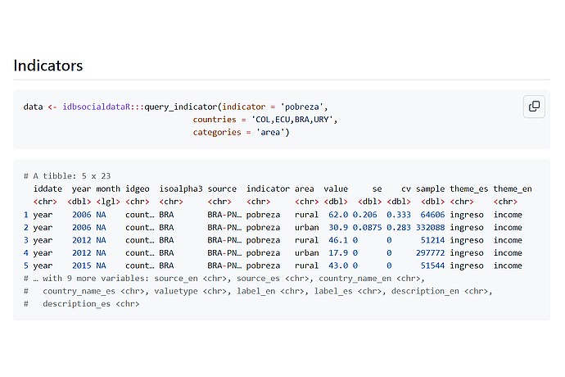Click the idgeo column header

(138, 188)
